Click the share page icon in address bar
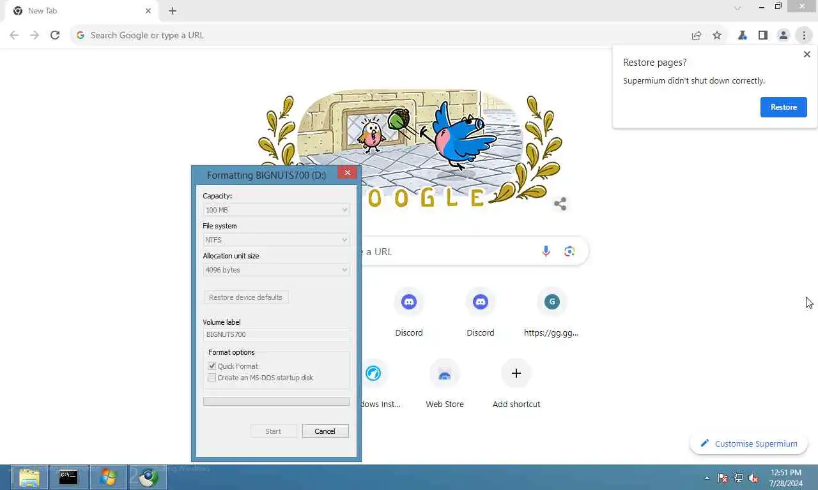818x490 pixels. pyautogui.click(x=697, y=35)
